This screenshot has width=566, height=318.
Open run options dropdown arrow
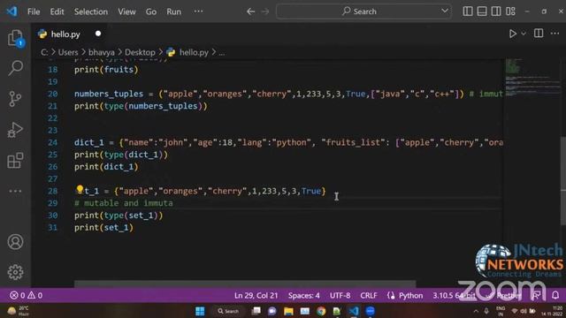pyautogui.click(x=524, y=34)
